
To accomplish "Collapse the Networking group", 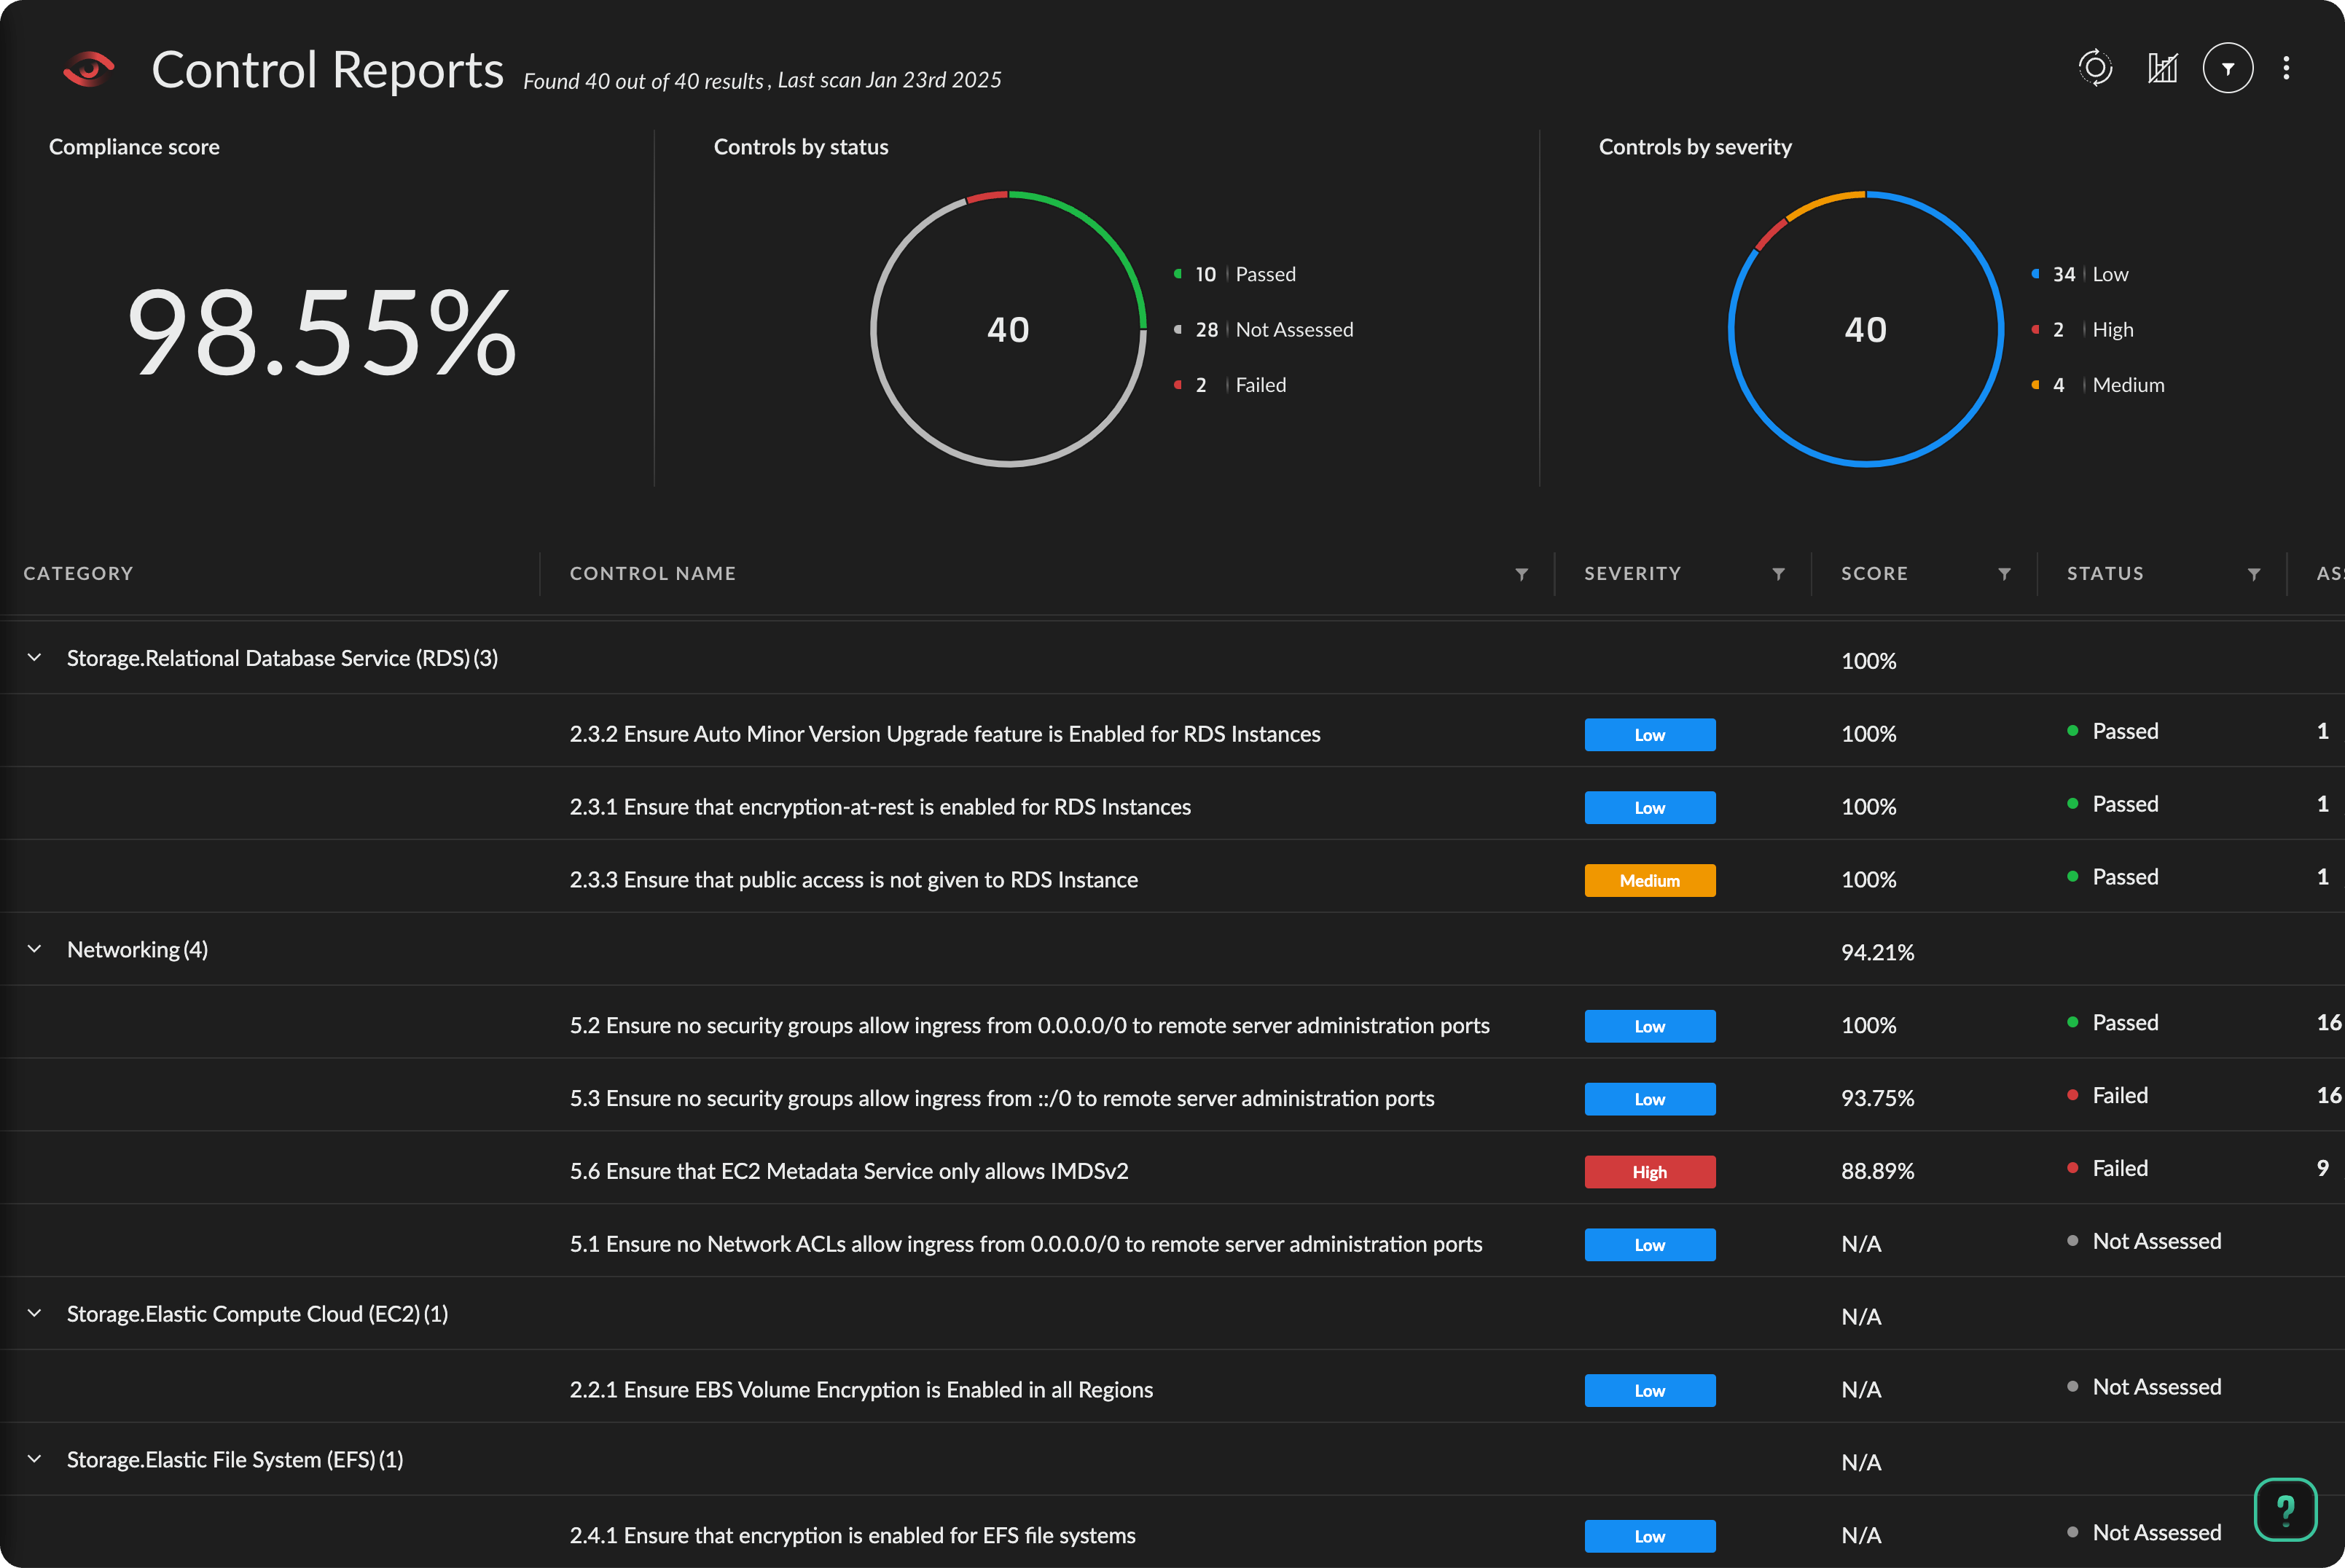I will tap(35, 949).
